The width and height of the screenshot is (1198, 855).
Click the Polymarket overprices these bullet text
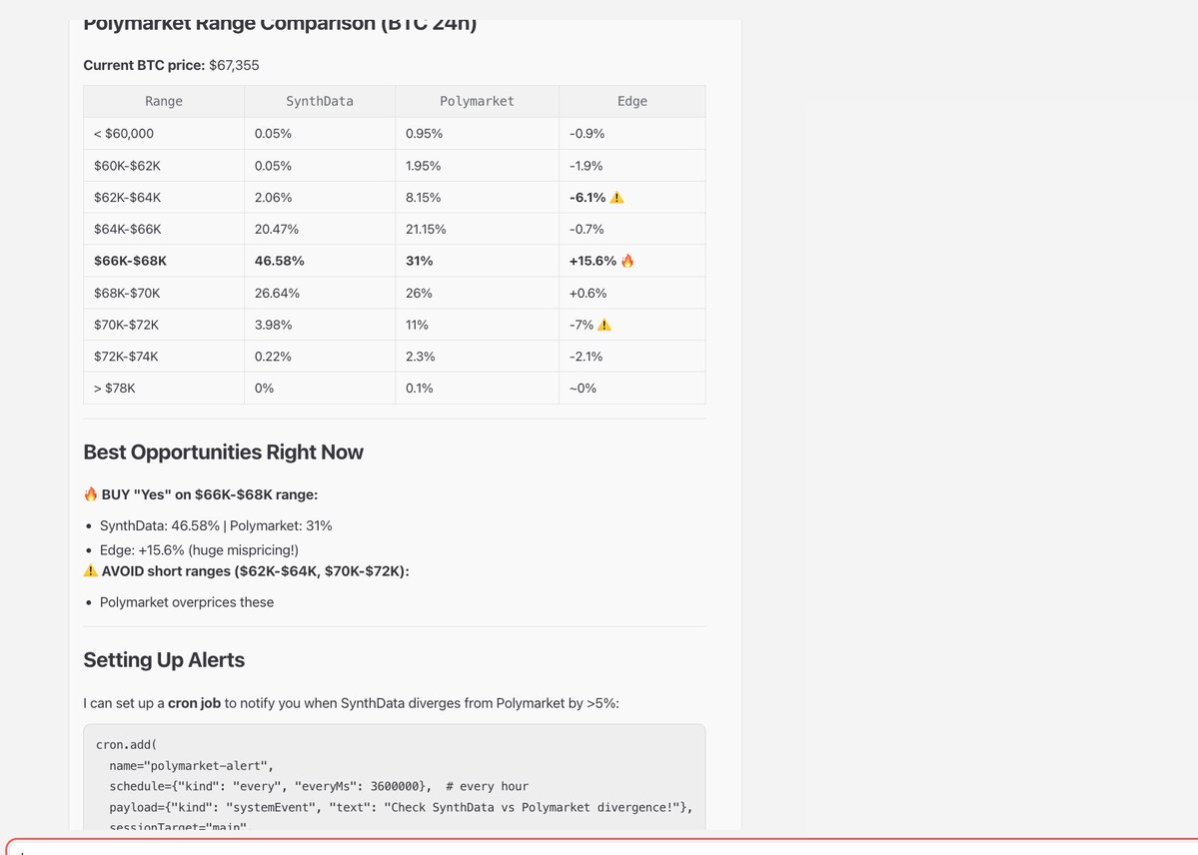click(186, 601)
